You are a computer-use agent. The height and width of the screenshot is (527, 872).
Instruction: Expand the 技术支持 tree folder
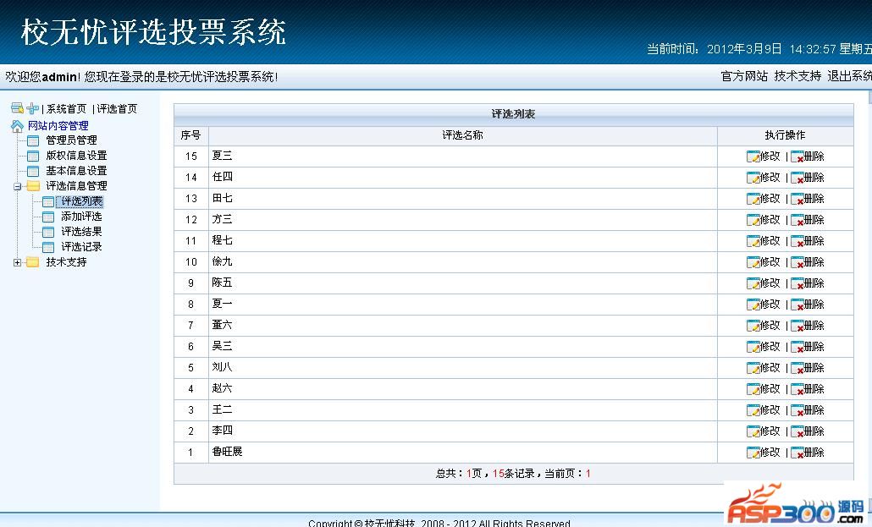point(17,262)
